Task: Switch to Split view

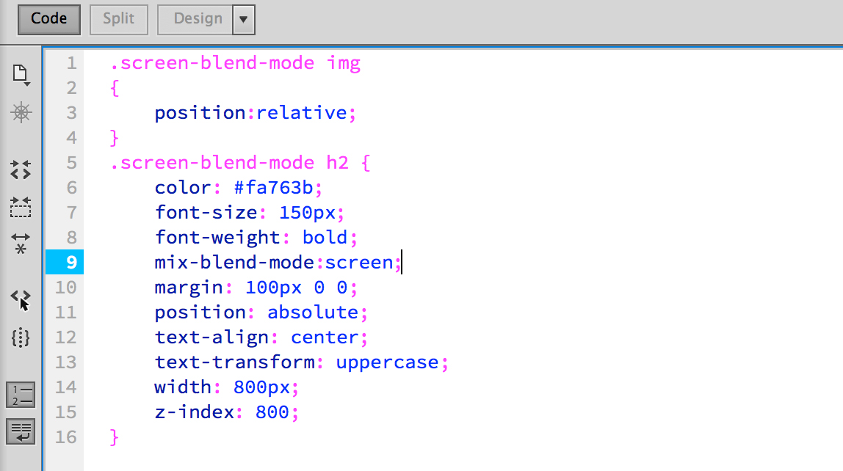Action: (118, 19)
